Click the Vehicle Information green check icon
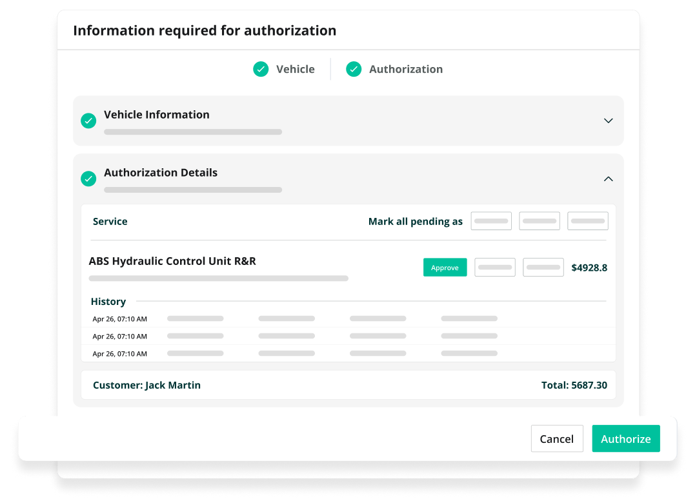Screen dimensions: 697x499 88,121
